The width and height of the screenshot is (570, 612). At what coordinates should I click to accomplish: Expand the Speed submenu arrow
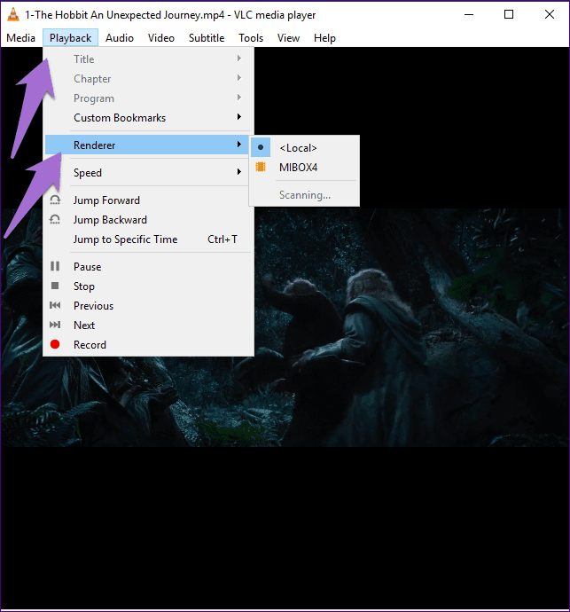tap(239, 172)
